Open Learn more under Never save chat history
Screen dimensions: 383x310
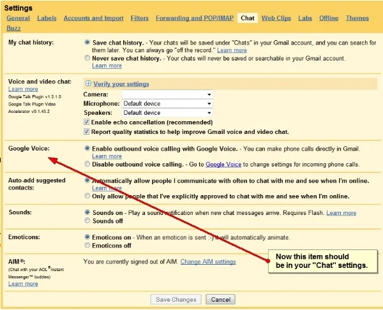(107, 66)
